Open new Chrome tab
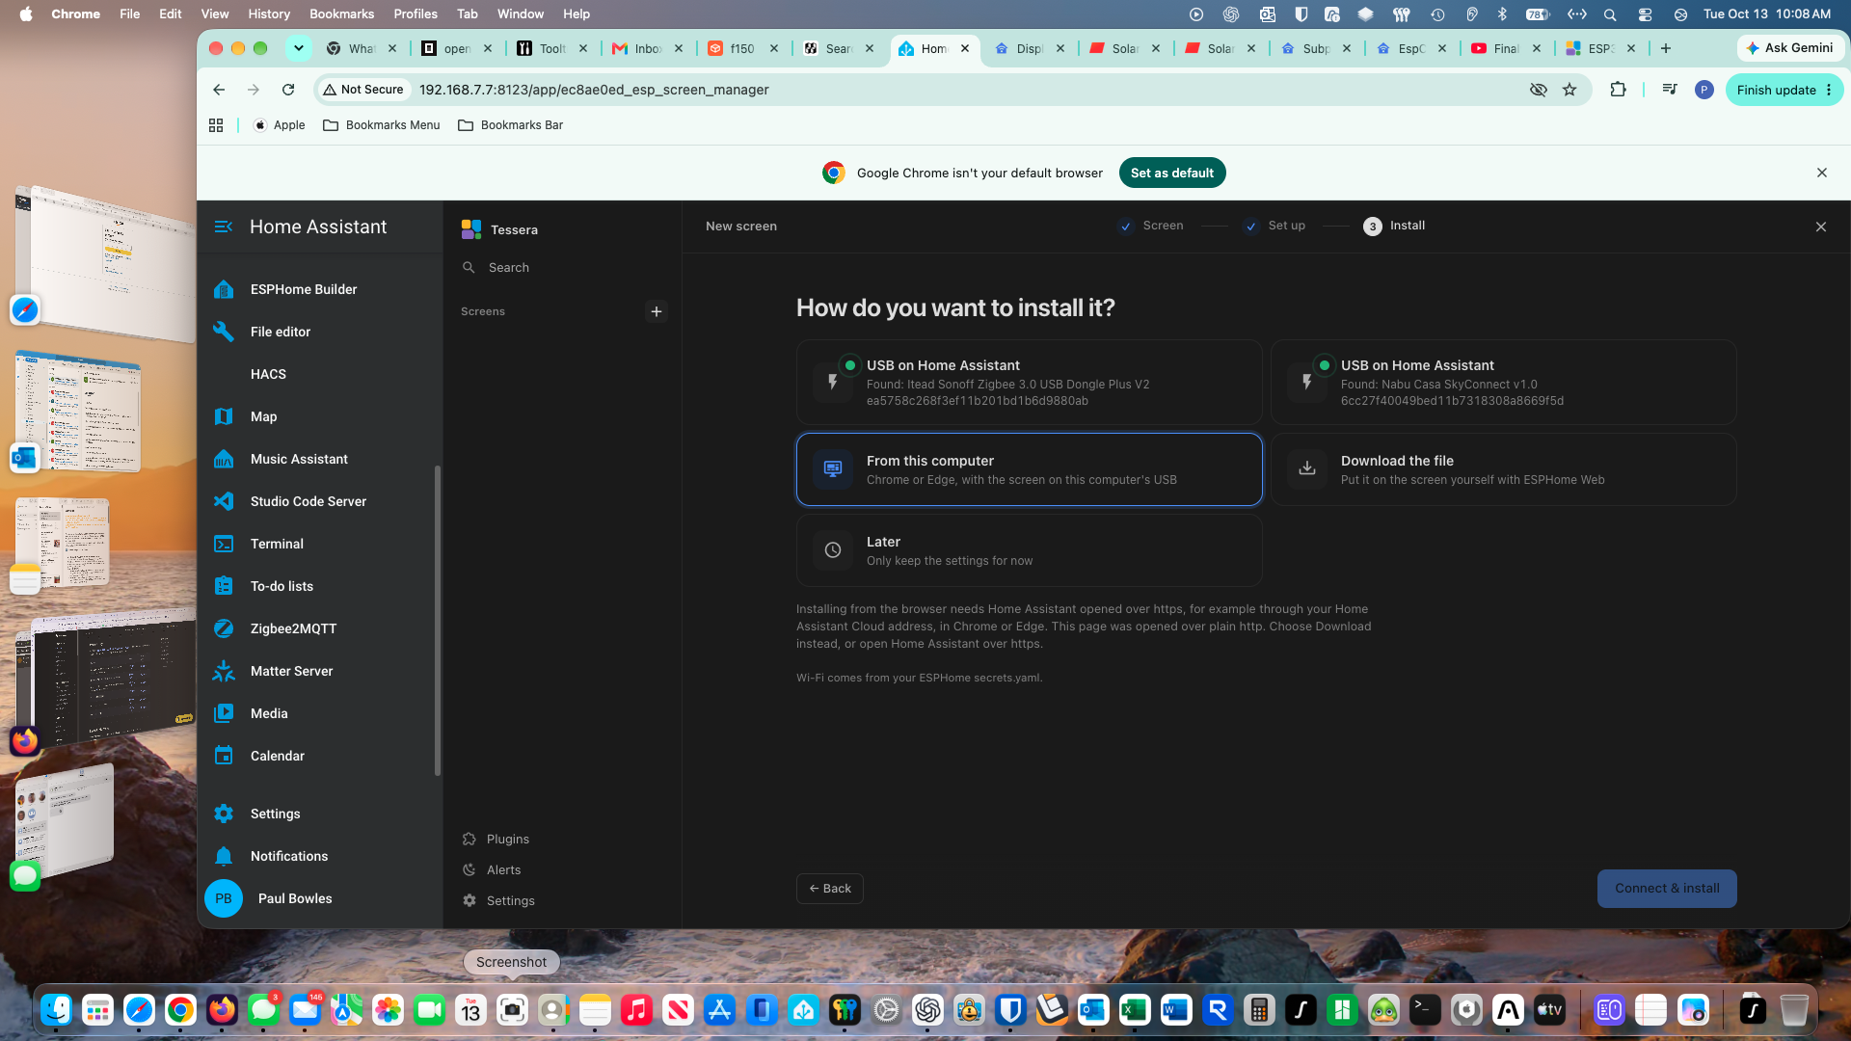Image resolution: width=1851 pixels, height=1041 pixels. pos(1666,48)
